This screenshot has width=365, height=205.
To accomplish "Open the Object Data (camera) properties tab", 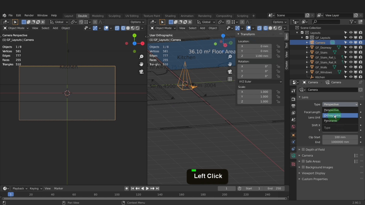I will tap(293, 156).
